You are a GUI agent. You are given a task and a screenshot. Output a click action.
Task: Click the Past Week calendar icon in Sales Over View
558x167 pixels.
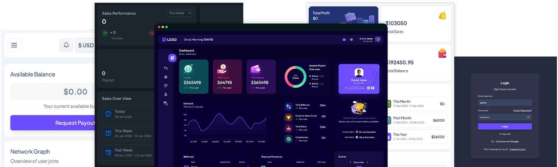coord(108,153)
